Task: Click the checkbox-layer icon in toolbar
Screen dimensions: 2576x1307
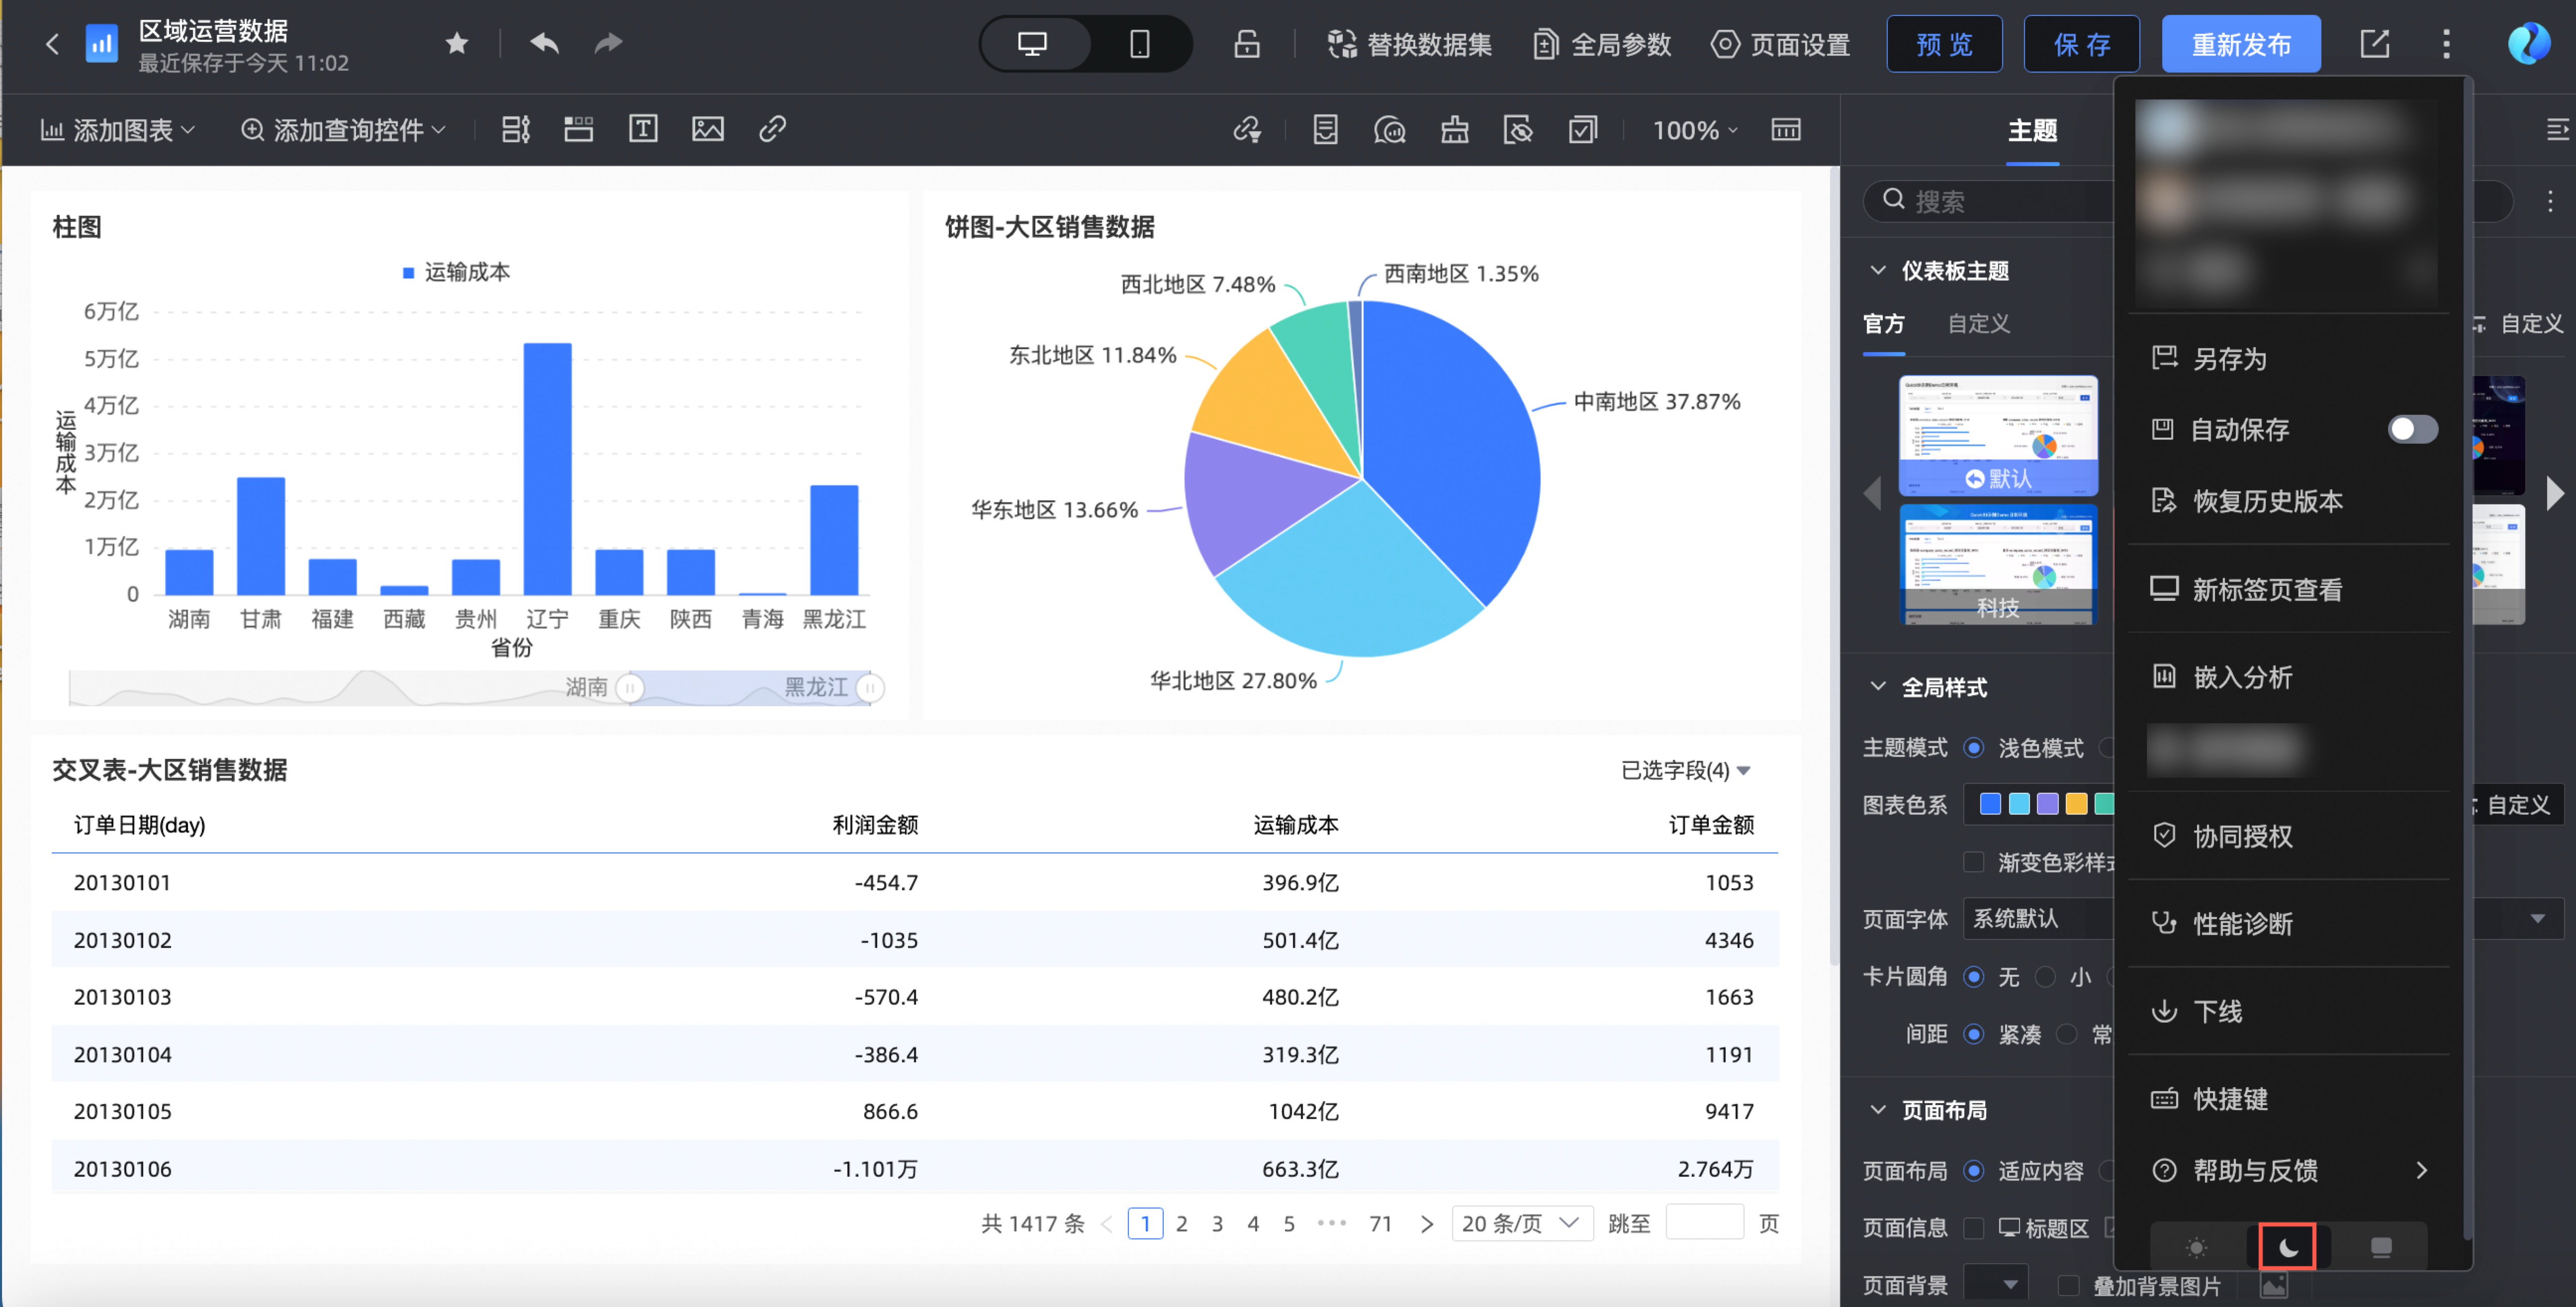Action: click(1583, 130)
